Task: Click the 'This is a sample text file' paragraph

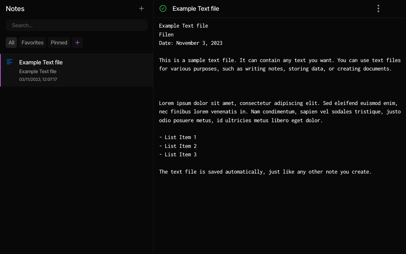Action: 280,64
